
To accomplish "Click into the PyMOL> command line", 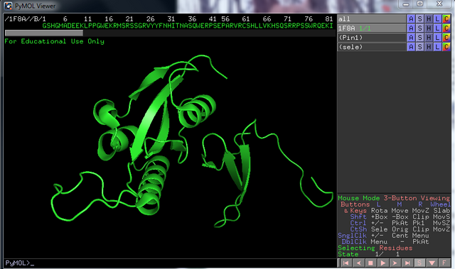I will tap(170, 263).
